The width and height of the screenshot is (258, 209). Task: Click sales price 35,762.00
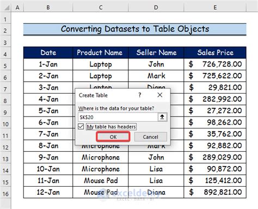(215, 134)
